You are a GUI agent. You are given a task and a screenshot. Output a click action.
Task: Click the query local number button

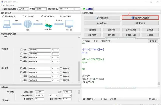point(131,30)
